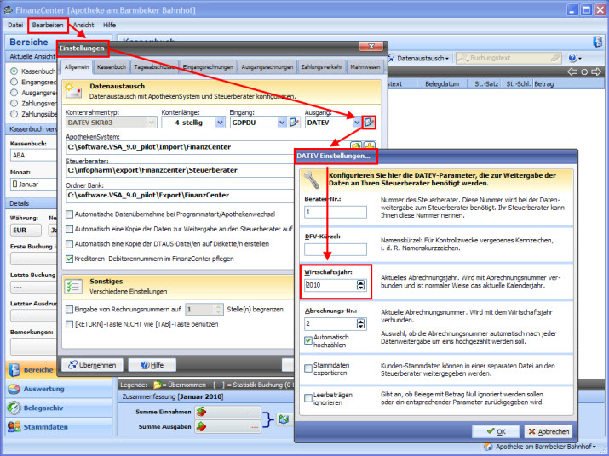Open the Bearbeiten menu
The height and width of the screenshot is (456, 609).
(48, 25)
